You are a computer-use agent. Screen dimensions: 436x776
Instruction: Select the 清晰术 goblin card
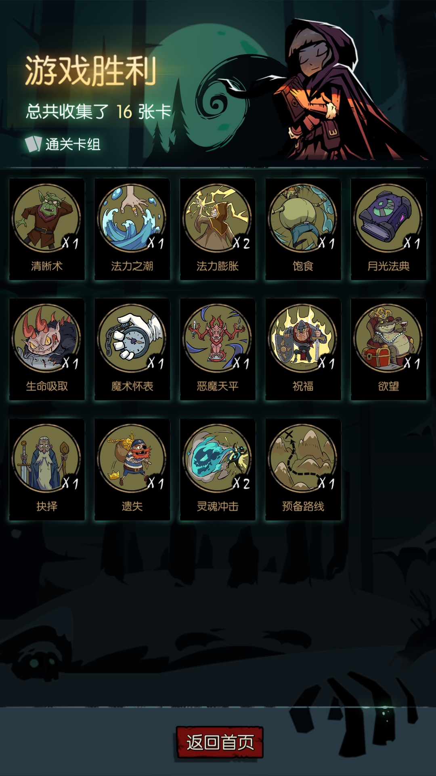click(x=47, y=229)
